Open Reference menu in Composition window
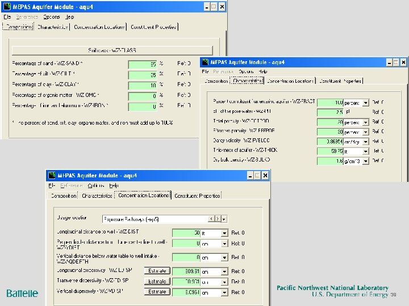409x306 pixels. pos(27,17)
